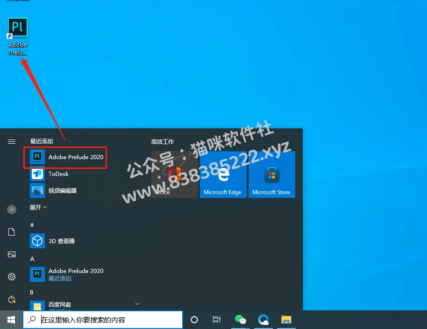Expand the Start menu hamburger navigation
427x329 pixels.
point(11,141)
